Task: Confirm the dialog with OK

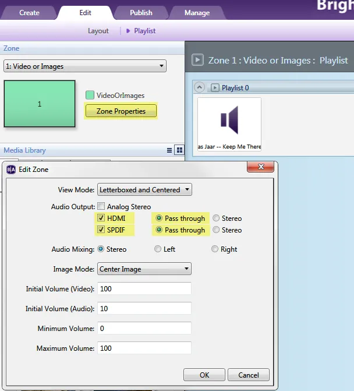Action: (x=204, y=375)
